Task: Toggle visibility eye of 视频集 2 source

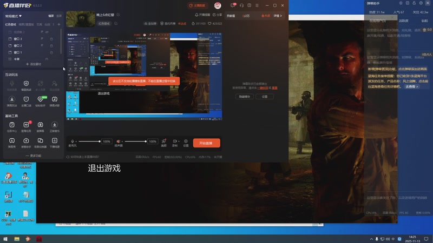Action: (x=47, y=32)
